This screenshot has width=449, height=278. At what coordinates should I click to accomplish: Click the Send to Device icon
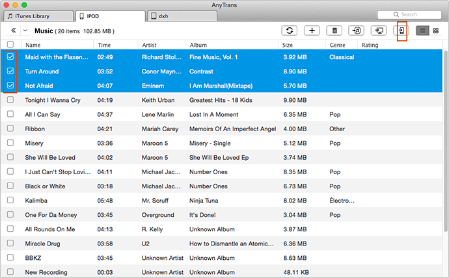(401, 31)
